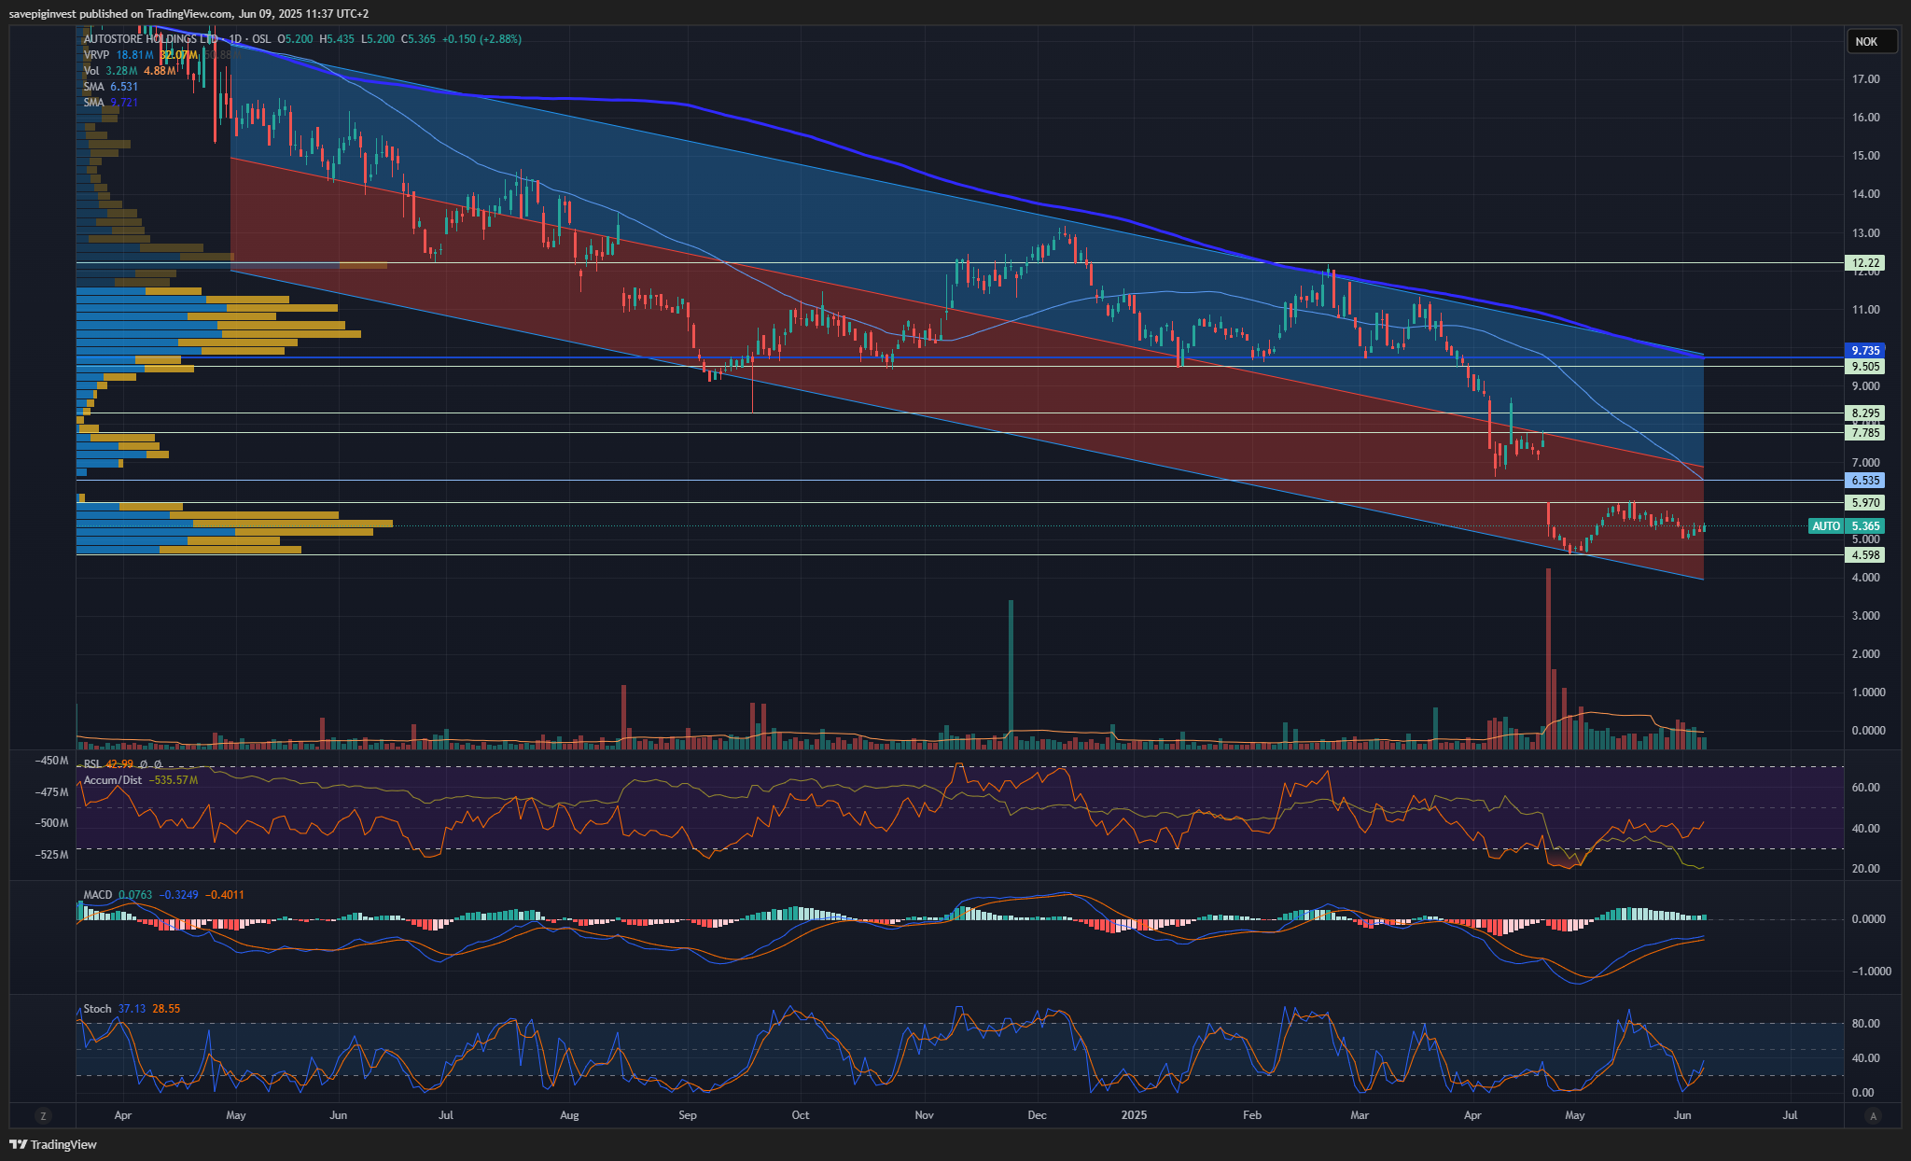Click the 6.535 SMA price label

point(1865,481)
